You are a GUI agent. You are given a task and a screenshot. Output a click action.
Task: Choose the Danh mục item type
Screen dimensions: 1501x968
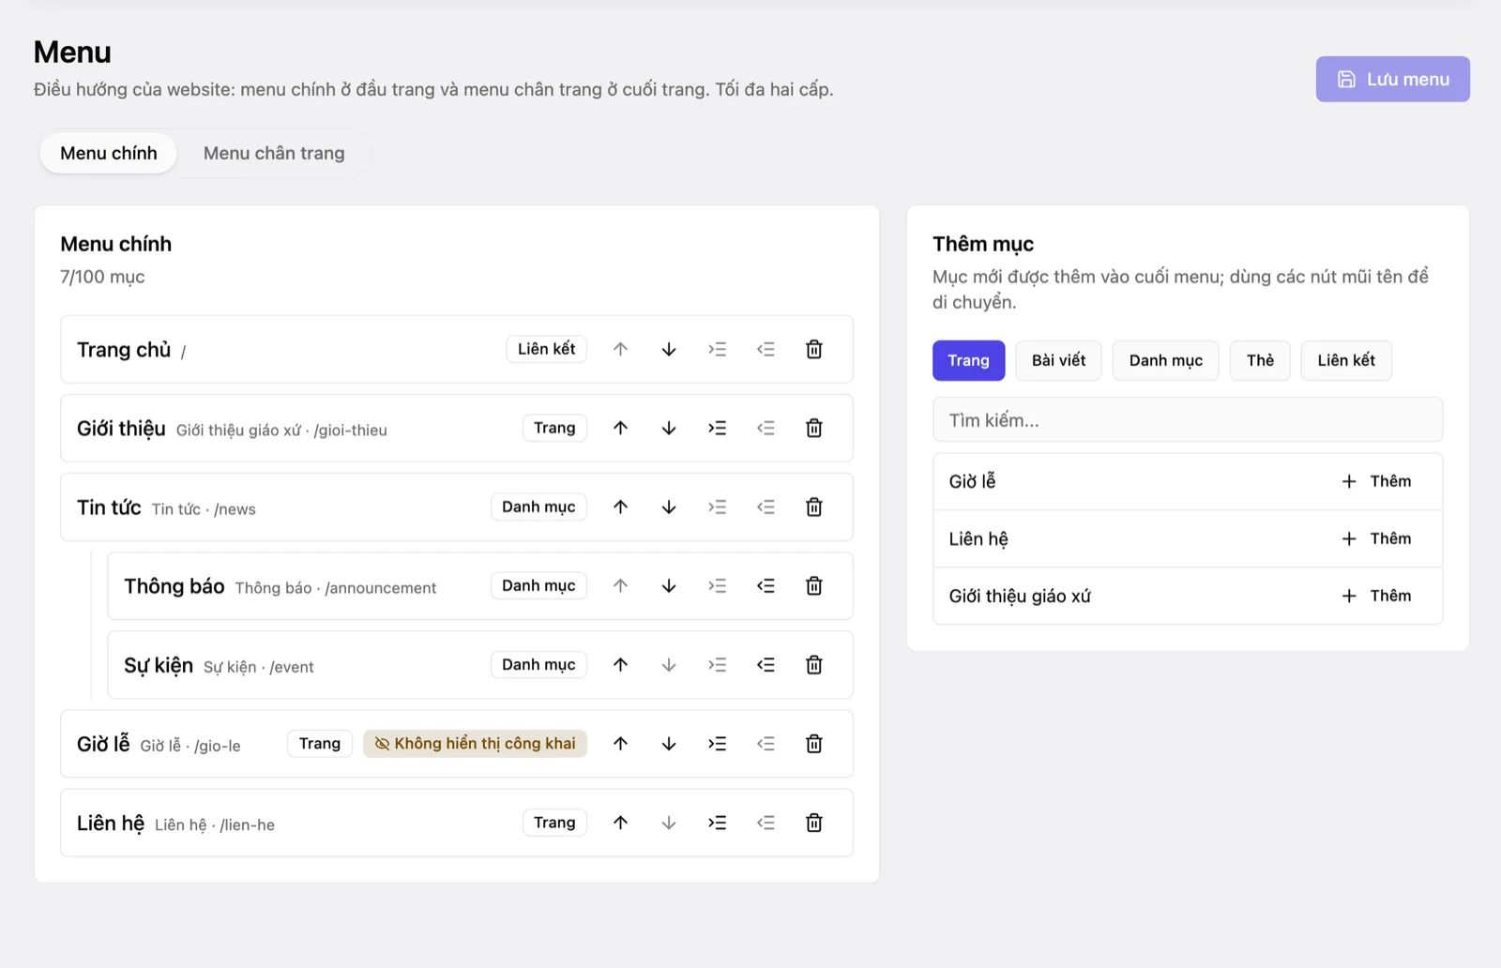[x=1165, y=360]
